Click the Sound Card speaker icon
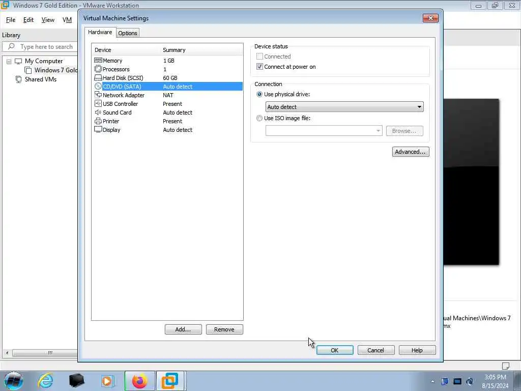This screenshot has width=521, height=391. tap(98, 113)
